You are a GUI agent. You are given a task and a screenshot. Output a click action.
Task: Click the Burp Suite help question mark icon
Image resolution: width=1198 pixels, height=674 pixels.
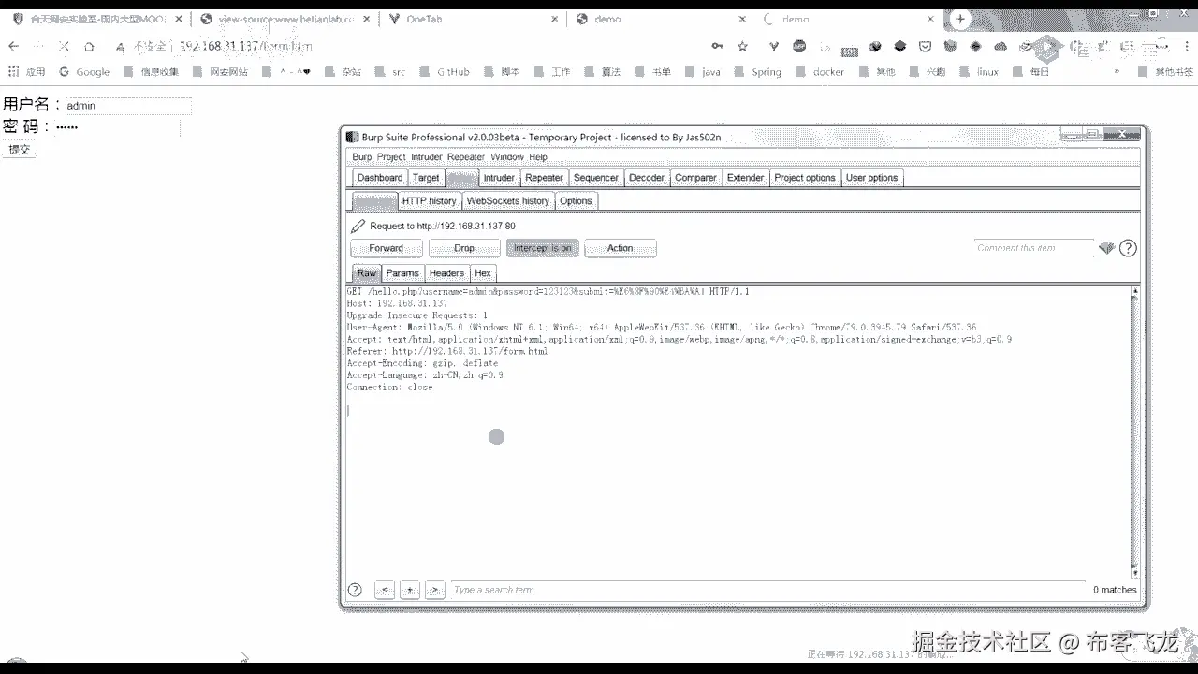[x=1128, y=248]
